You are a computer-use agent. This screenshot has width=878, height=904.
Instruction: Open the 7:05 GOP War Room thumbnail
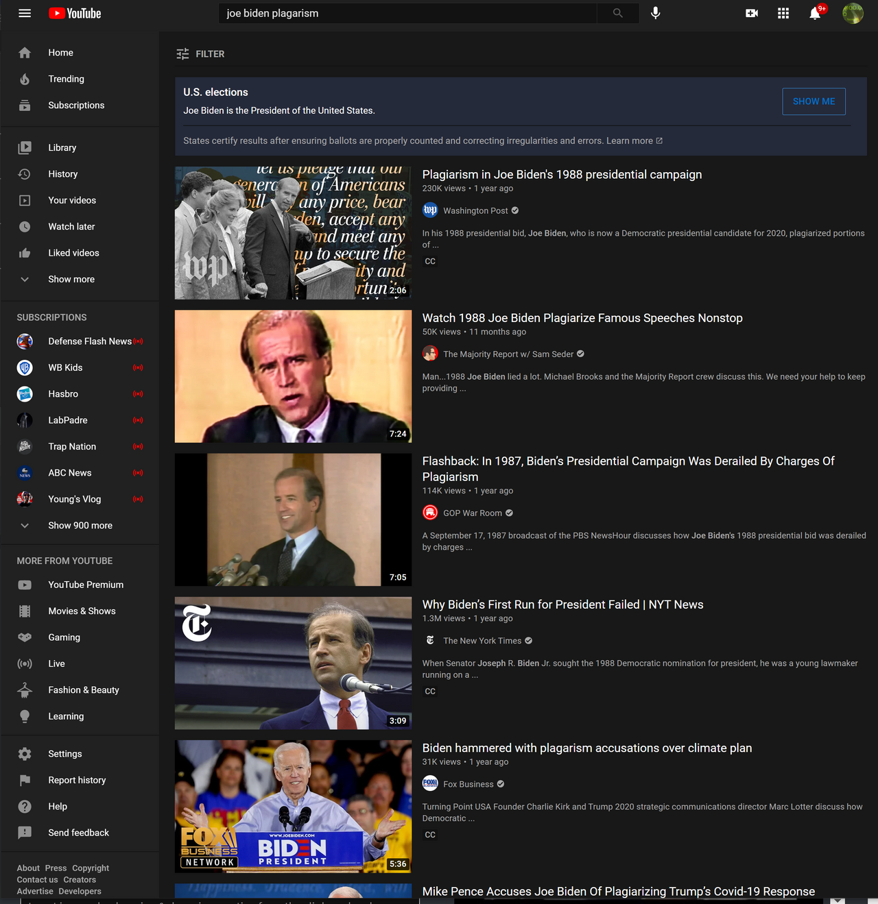pos(293,520)
